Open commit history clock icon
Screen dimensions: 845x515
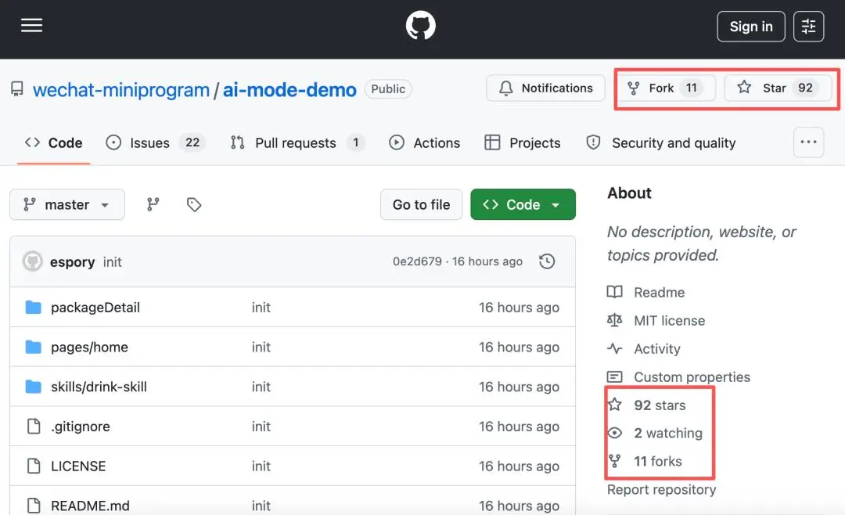[x=547, y=261]
